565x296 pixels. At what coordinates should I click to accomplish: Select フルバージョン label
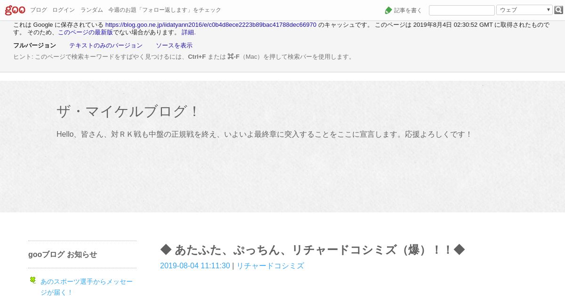[34, 46]
